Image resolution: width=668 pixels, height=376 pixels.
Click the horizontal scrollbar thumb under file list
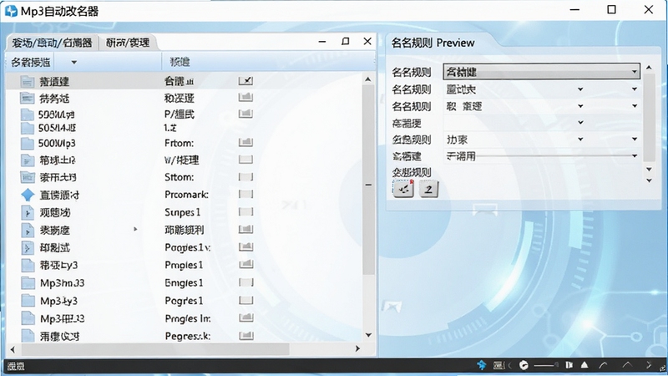coord(155,349)
